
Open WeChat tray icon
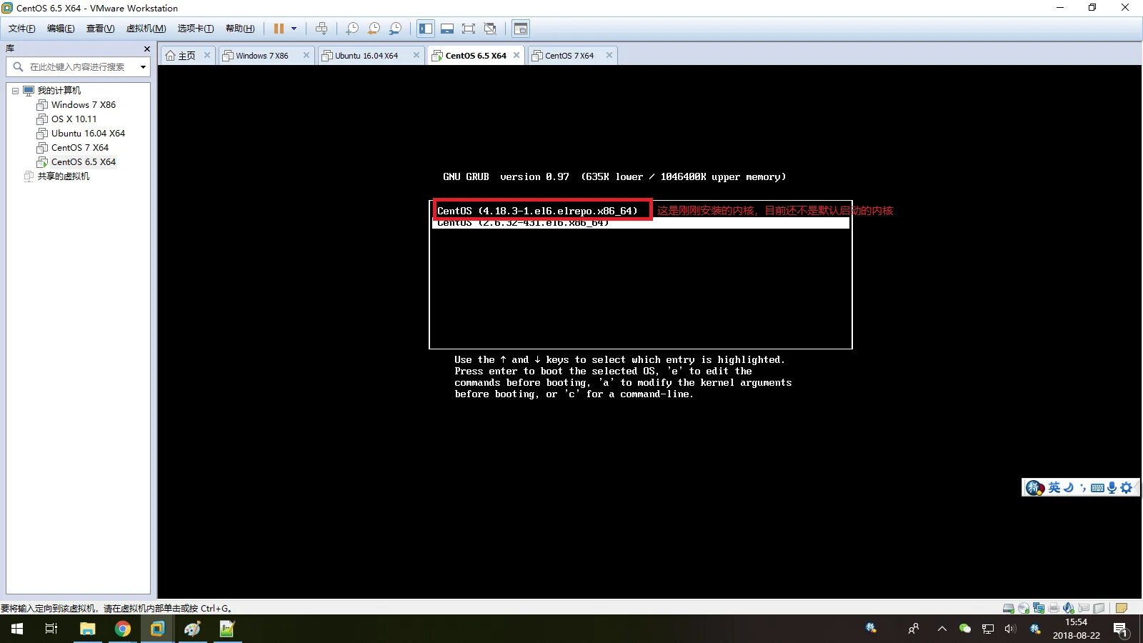[965, 629]
